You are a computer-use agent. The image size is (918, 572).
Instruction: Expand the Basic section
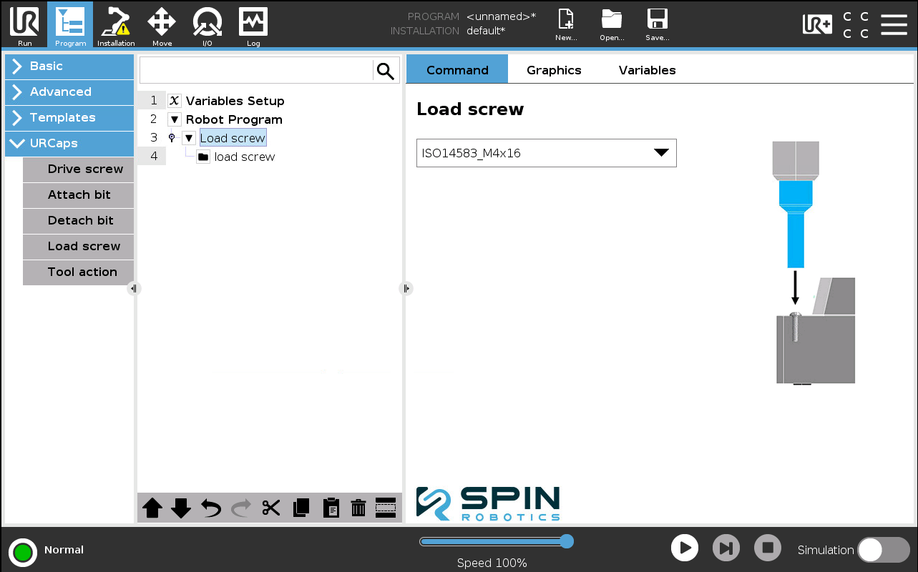[x=69, y=66]
